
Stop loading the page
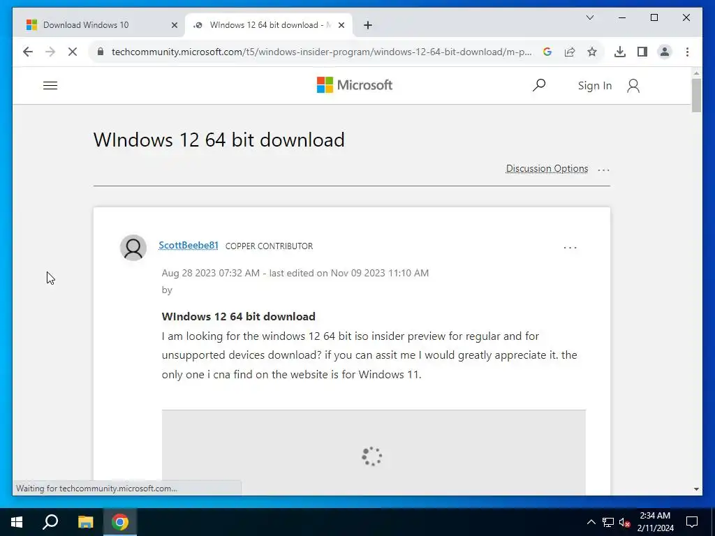73,52
